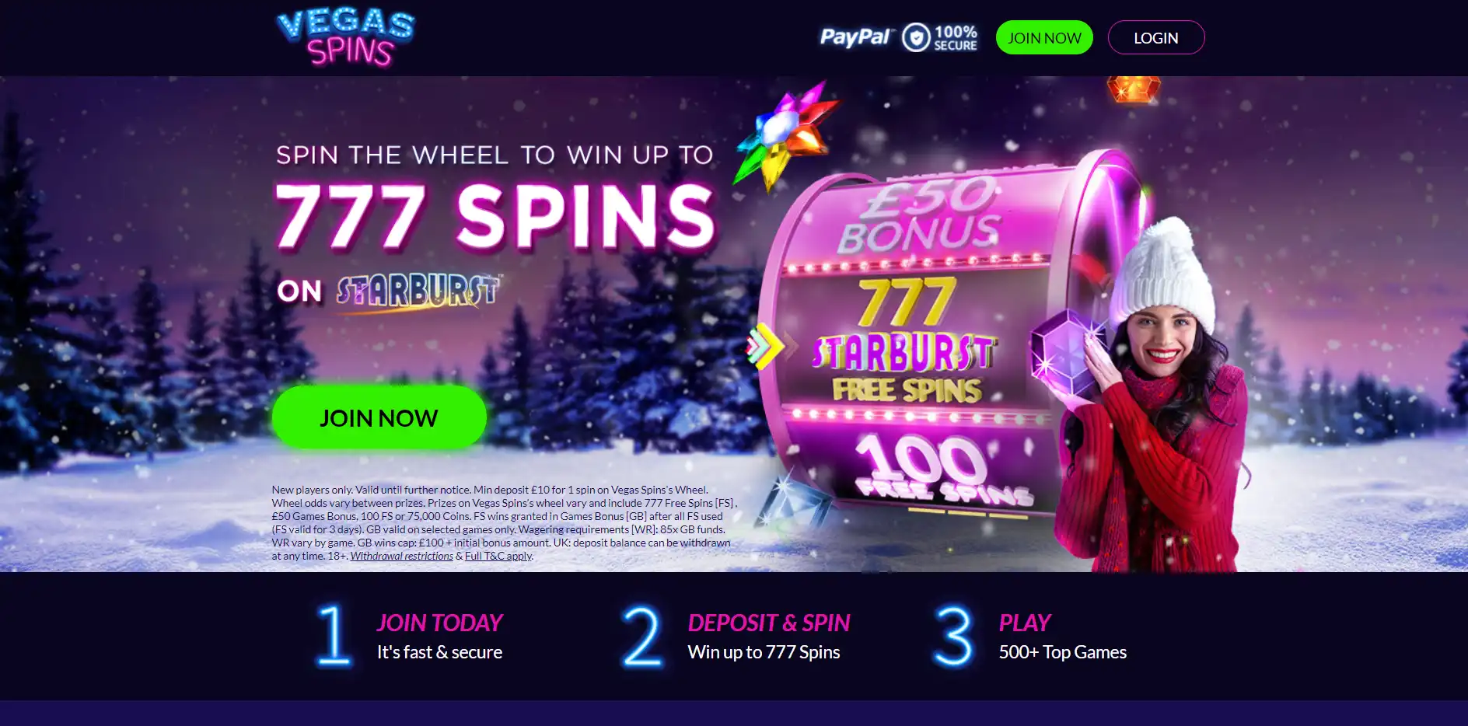Open the Withdrawal restrictions link
Viewport: 1468px width, 726px height.
tap(401, 556)
